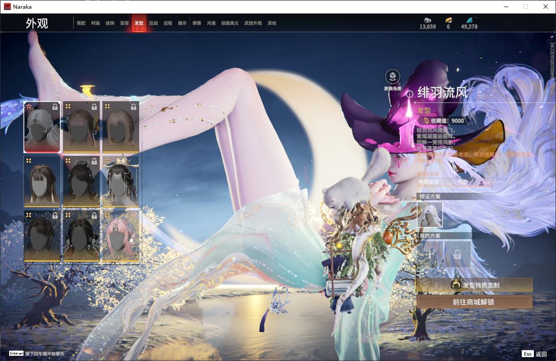
Task: Choose the equipped pink hairstyle card
Action: 120,236
